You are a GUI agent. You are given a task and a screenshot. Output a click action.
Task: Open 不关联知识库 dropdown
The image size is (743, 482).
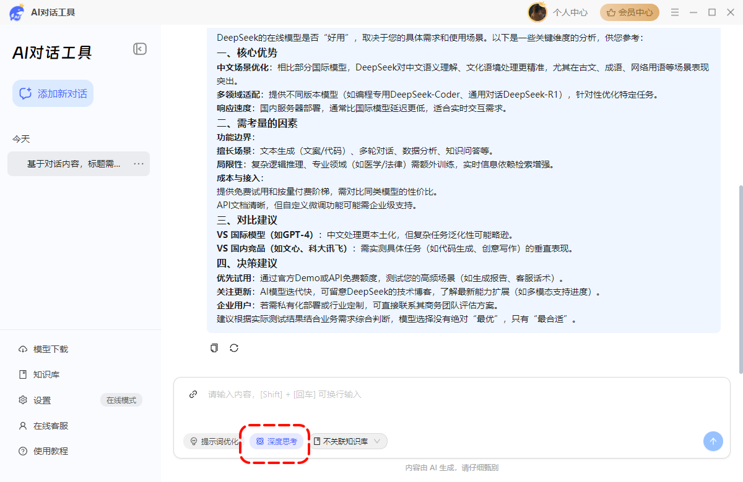click(348, 441)
